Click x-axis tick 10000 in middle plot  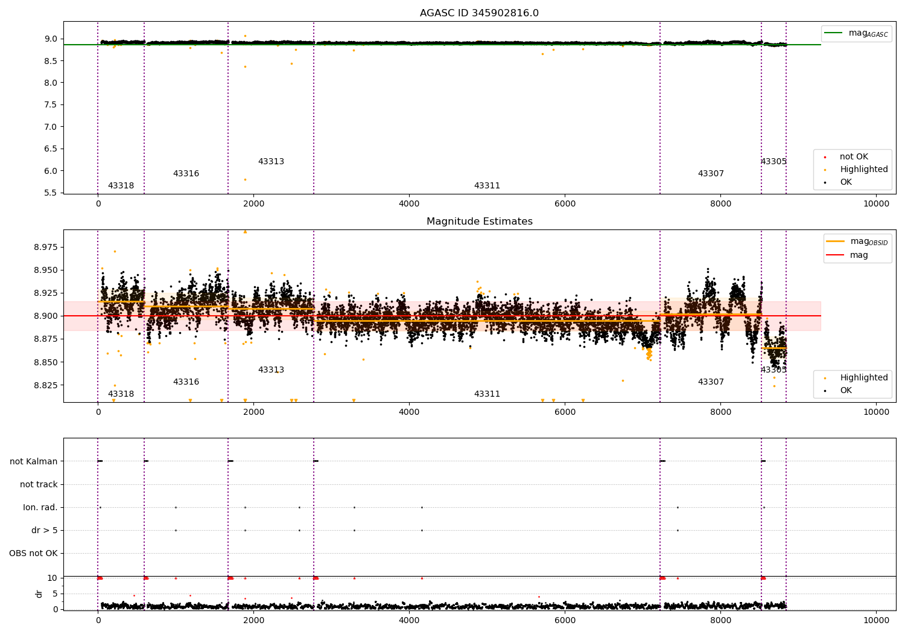[876, 412]
